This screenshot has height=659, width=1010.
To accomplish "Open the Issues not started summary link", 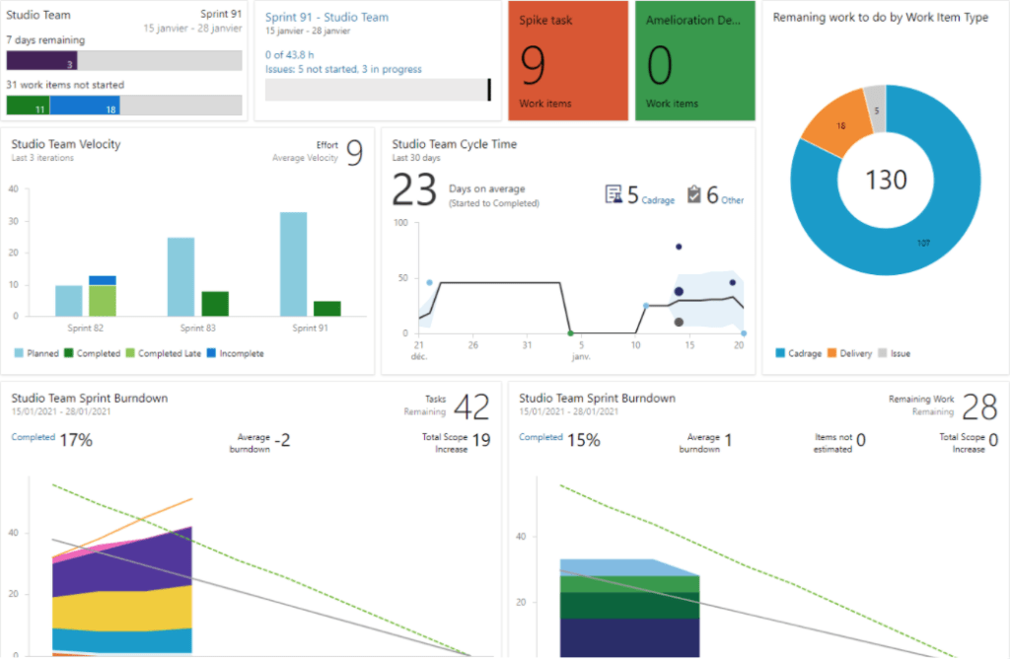I will click(x=343, y=69).
